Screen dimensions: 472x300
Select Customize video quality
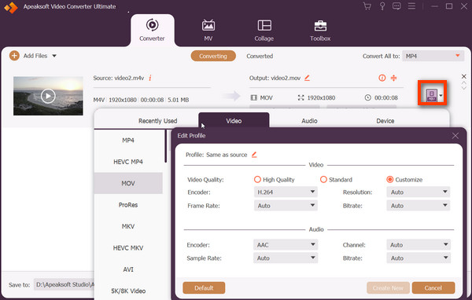(x=390, y=180)
